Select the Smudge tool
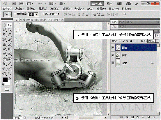Screen dimensions: 161x120 point(4,53)
